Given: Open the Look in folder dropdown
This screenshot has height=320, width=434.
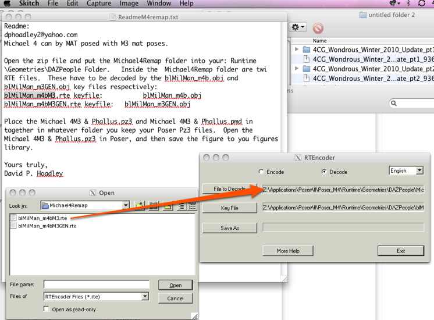Looking at the screenshot, I should pyautogui.click(x=126, y=205).
